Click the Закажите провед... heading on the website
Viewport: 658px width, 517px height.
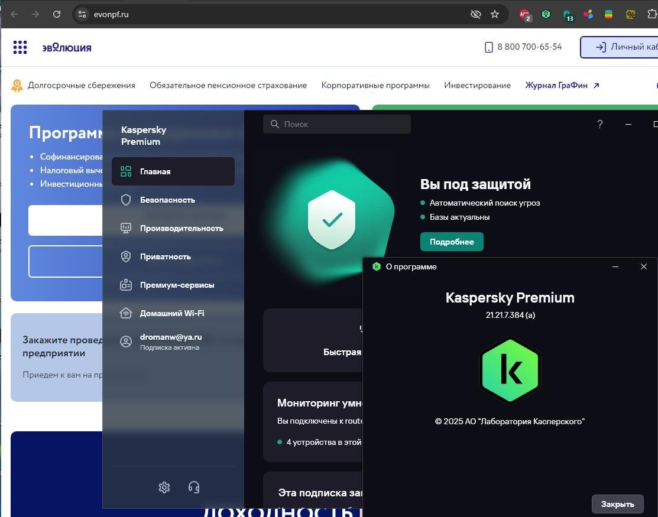pyautogui.click(x=63, y=346)
